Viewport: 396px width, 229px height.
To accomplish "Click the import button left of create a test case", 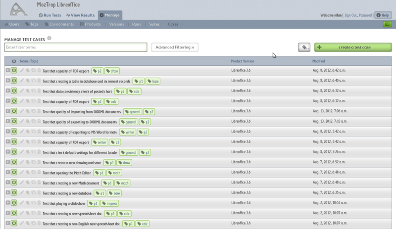I will [304, 47].
